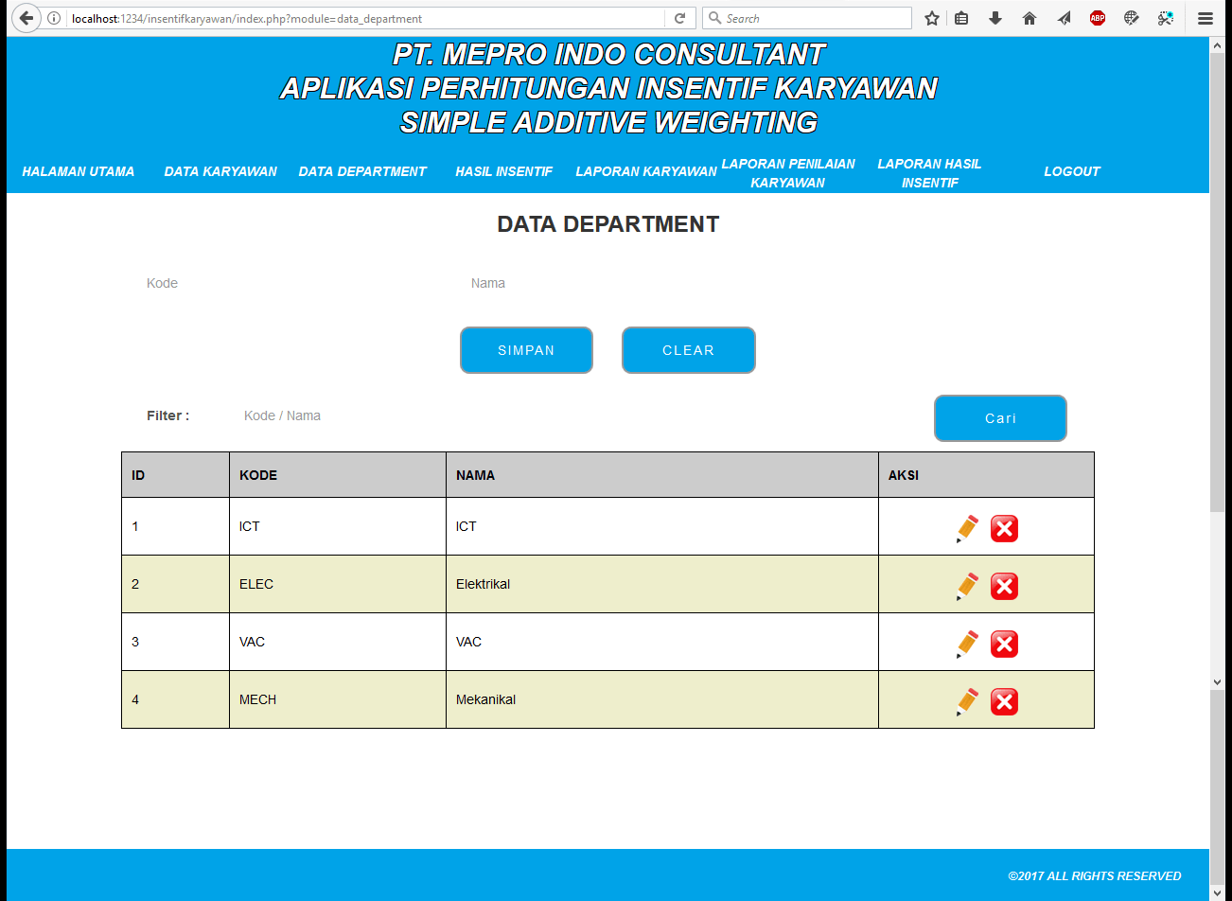Focus the Kode input field
The width and height of the screenshot is (1232, 901).
pyautogui.click(x=284, y=283)
